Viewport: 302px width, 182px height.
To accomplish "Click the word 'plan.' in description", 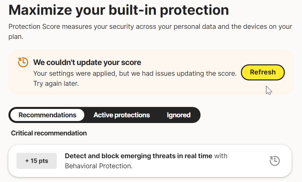I will (x=15, y=37).
